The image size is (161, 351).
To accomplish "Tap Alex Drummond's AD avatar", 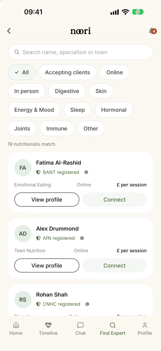I will pos(23,234).
